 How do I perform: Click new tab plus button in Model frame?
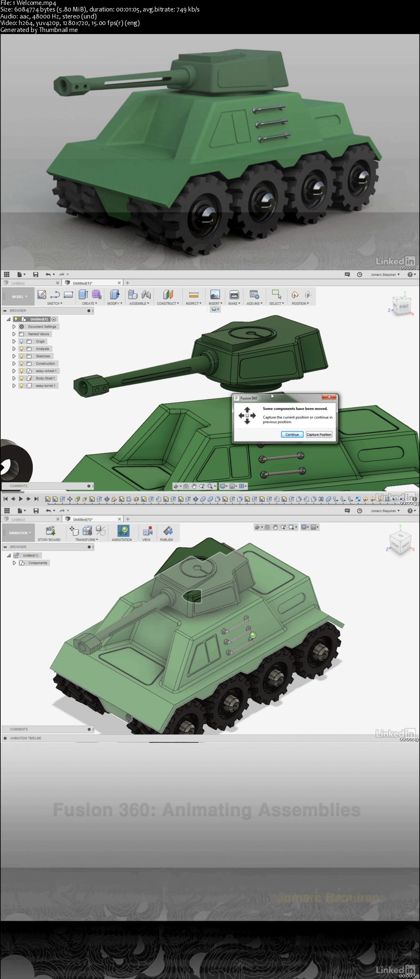tap(127, 283)
